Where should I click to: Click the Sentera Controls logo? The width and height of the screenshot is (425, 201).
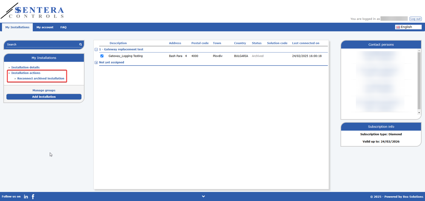[32, 11]
